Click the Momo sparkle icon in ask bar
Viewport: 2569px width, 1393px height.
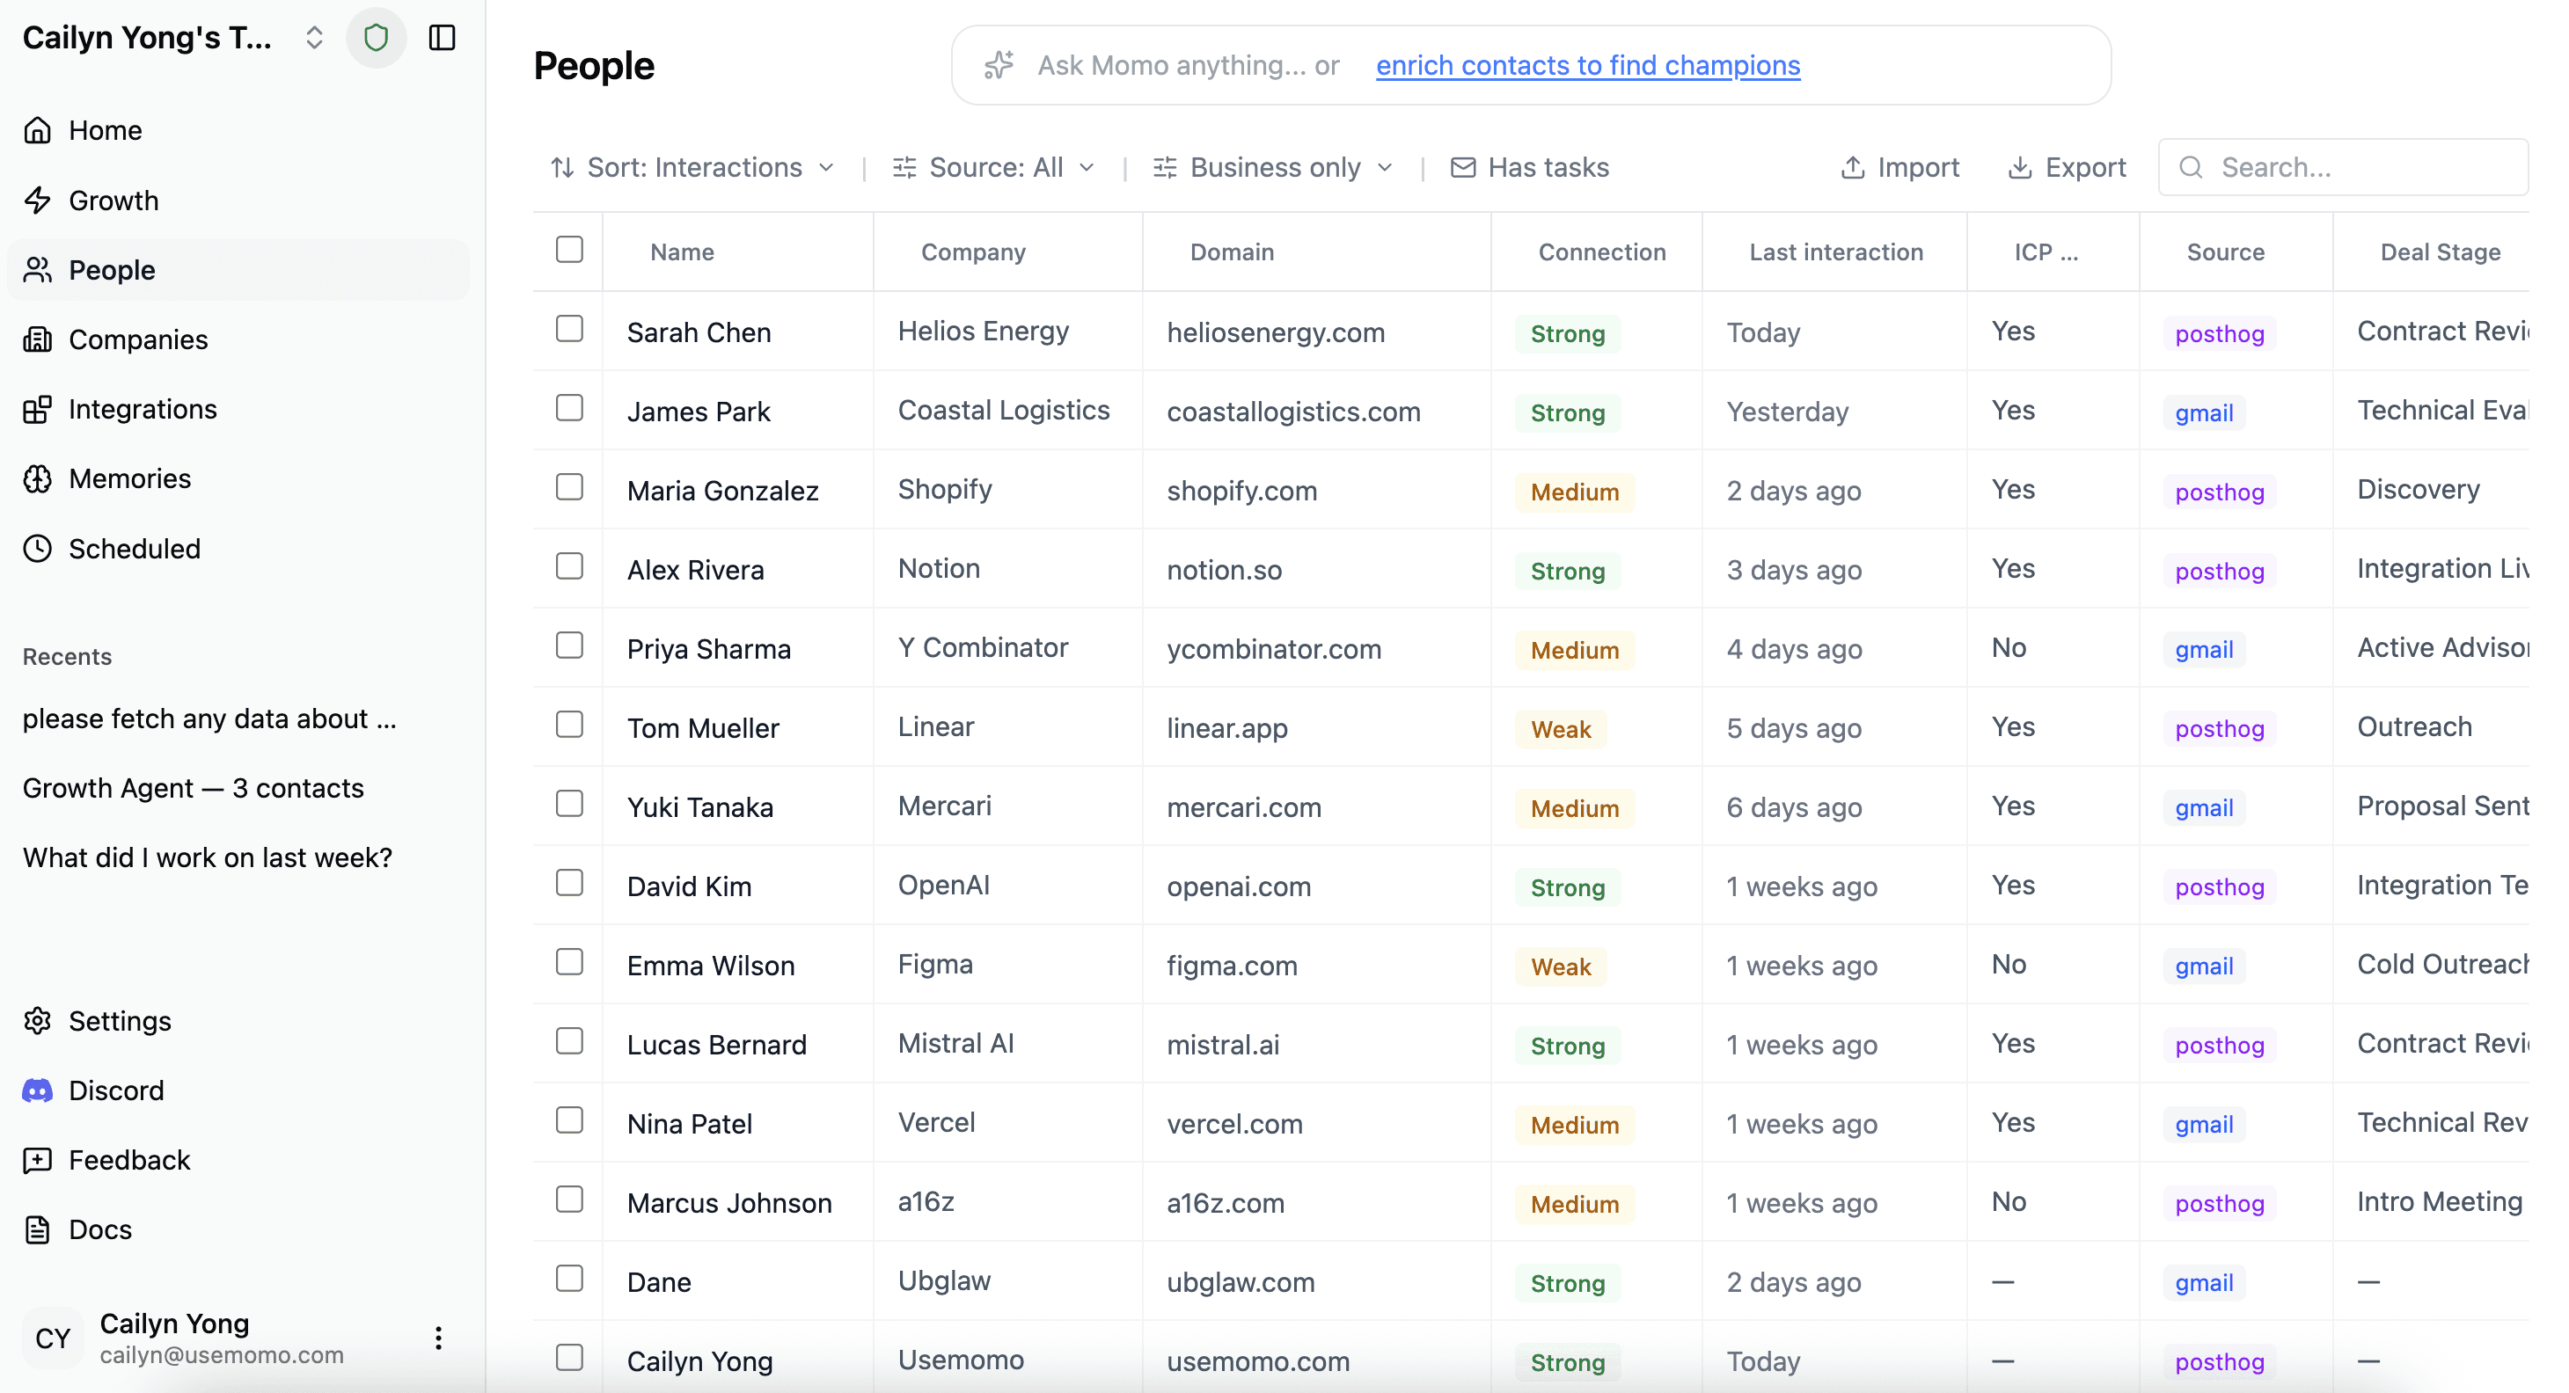coord(999,65)
